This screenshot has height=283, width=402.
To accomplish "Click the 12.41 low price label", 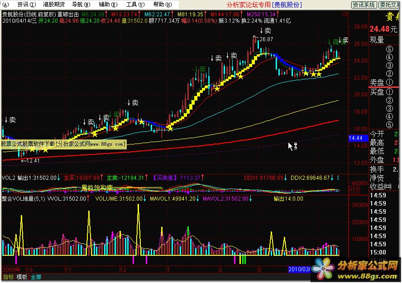I will (30, 161).
